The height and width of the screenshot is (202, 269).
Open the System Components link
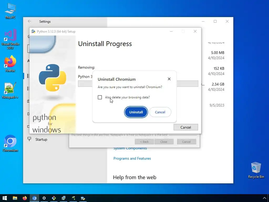130,148
